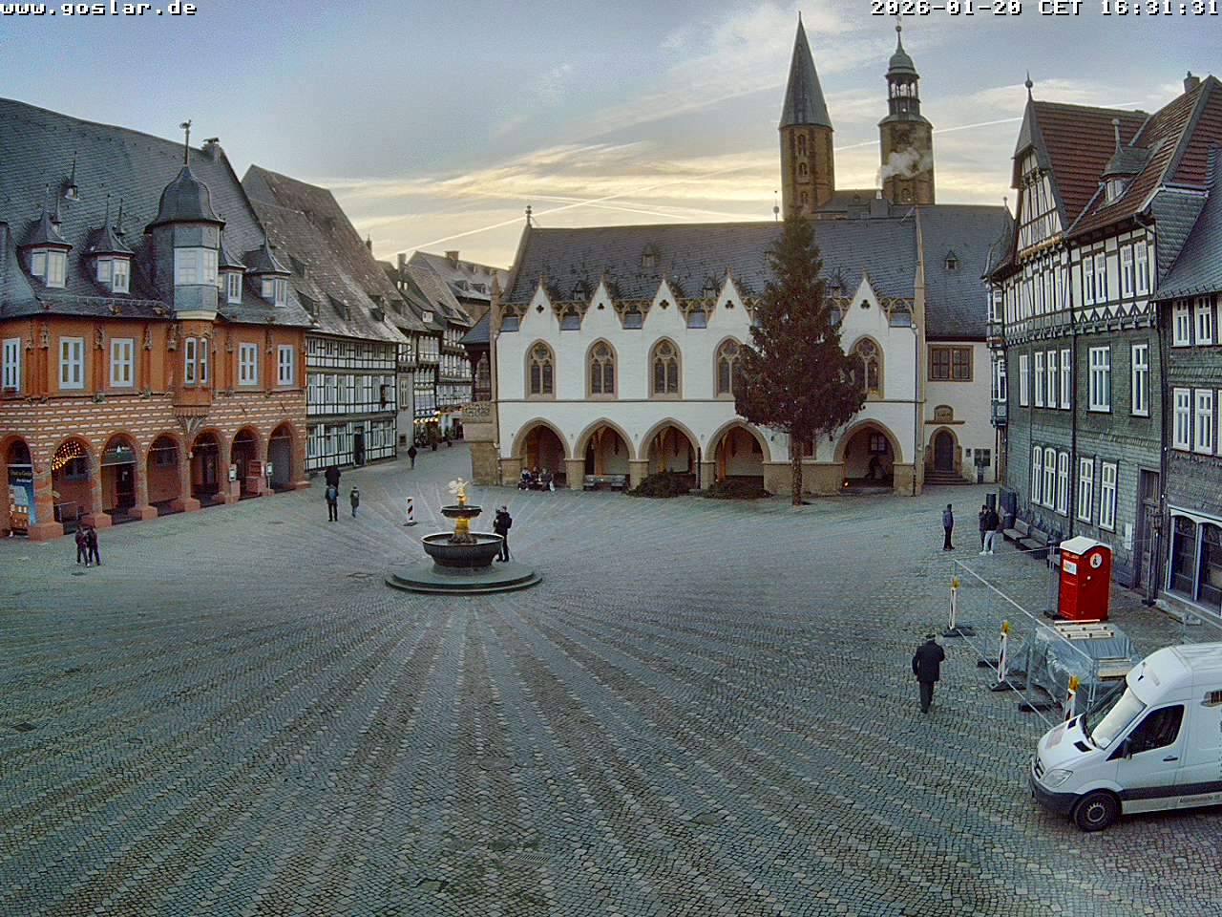This screenshot has height=917, width=1222.
Task: Click the golden eagle atop the fountain
Action: point(460,491)
